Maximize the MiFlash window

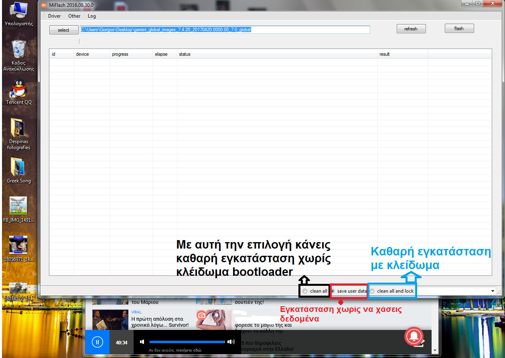point(477,4)
